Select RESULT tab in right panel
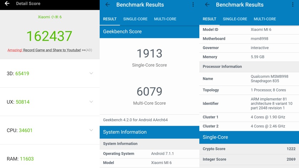The image size is (299, 168). [x=209, y=19]
